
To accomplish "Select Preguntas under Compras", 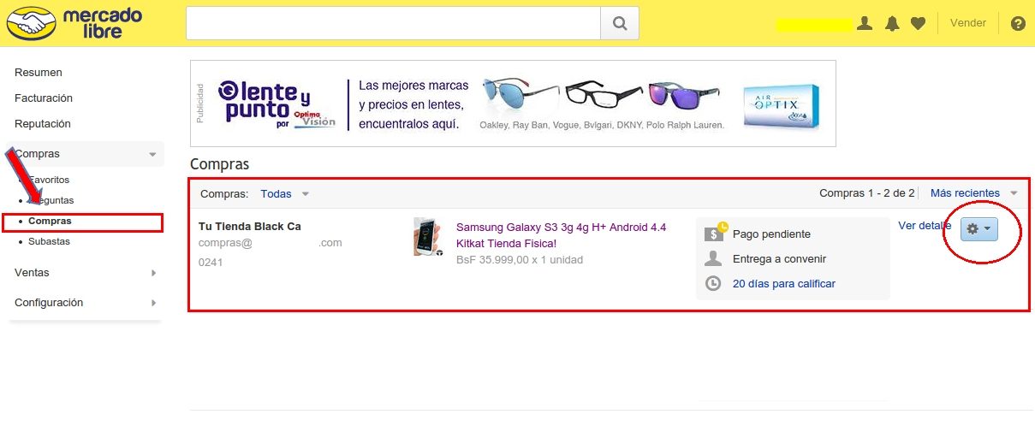I will tap(51, 200).
